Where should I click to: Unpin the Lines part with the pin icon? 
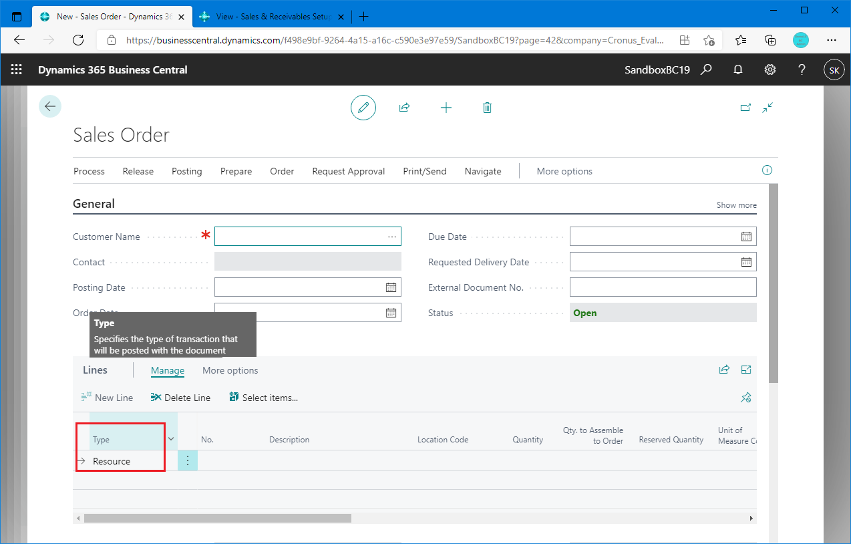pos(746,397)
